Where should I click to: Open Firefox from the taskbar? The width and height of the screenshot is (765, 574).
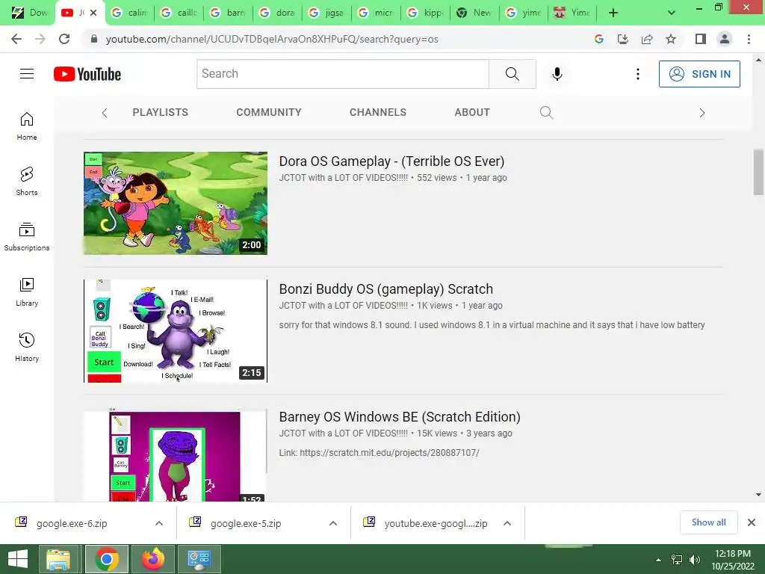[153, 559]
